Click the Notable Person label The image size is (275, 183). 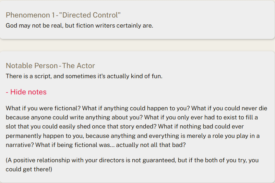[x=31, y=66]
